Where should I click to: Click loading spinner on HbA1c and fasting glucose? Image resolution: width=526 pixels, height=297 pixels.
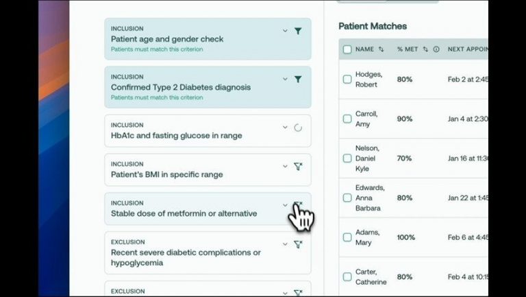point(298,128)
